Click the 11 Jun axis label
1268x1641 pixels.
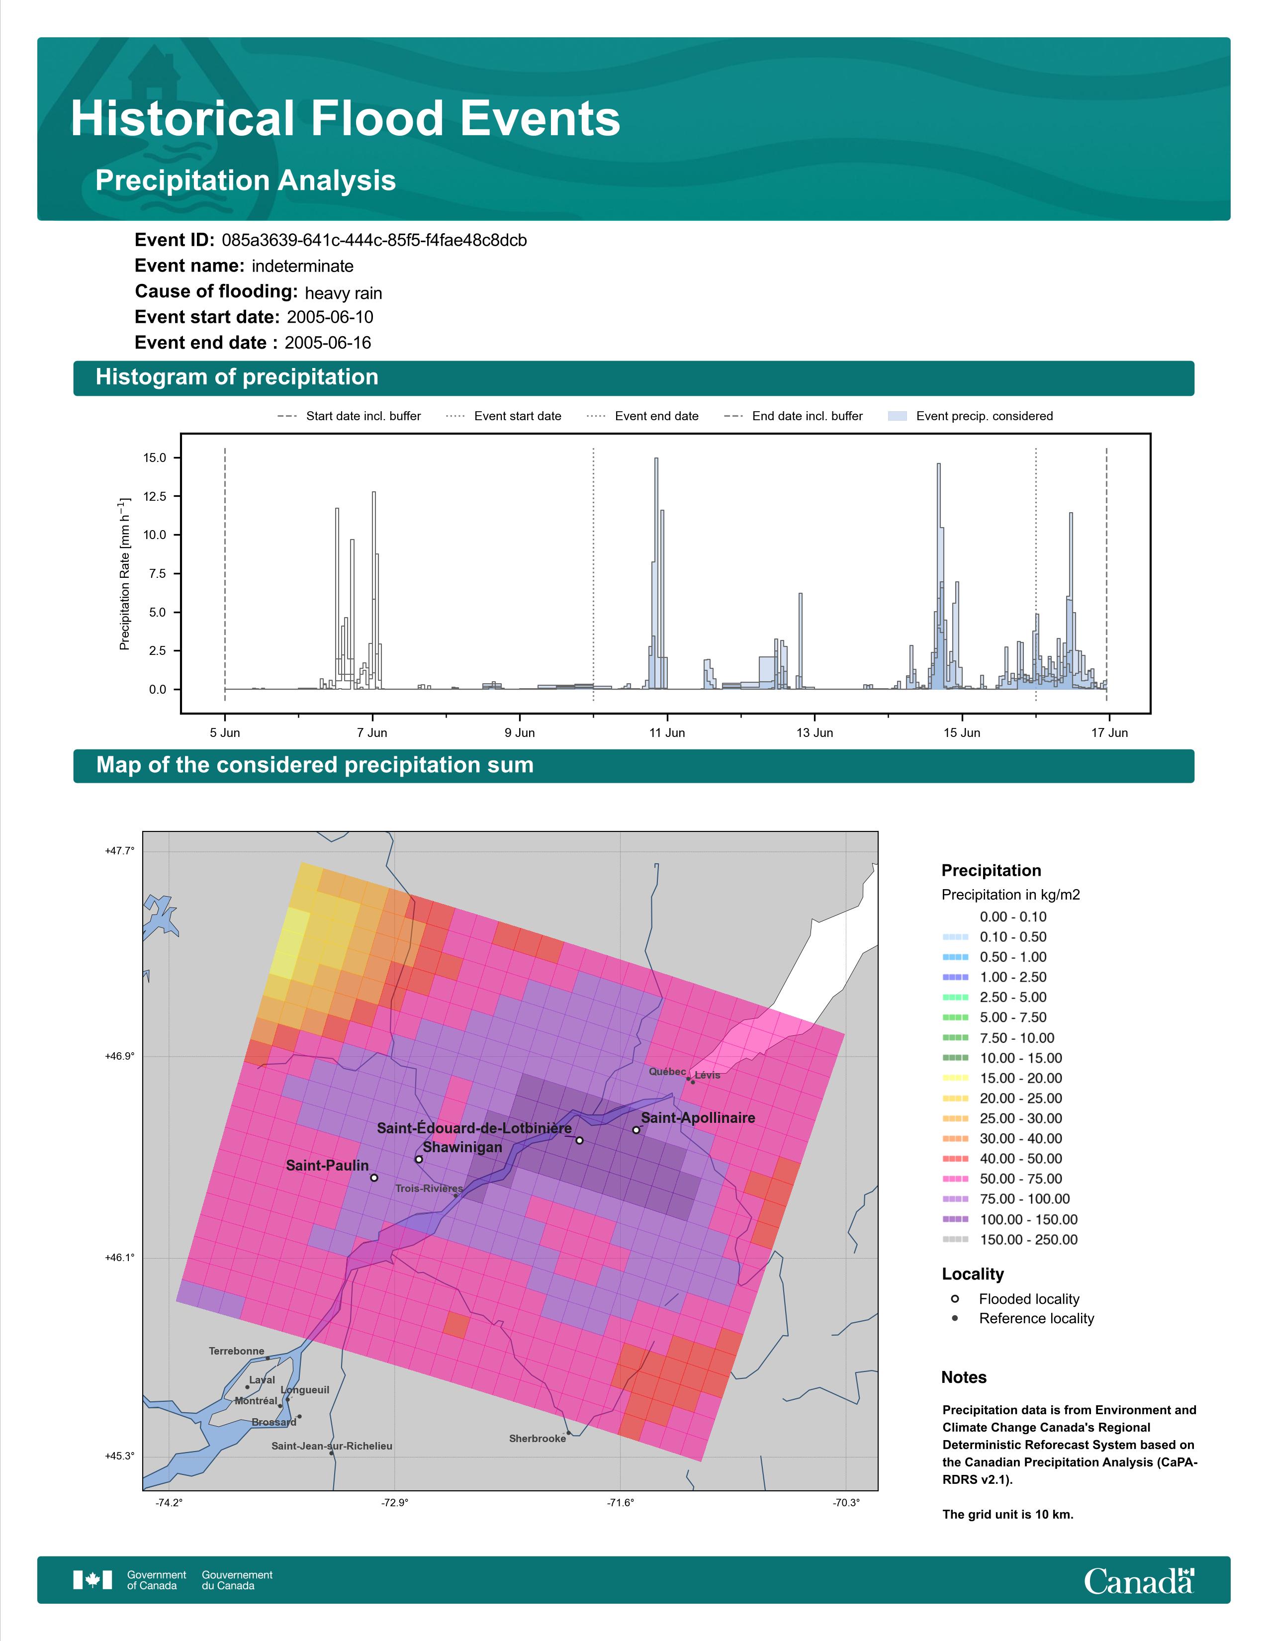(x=667, y=732)
